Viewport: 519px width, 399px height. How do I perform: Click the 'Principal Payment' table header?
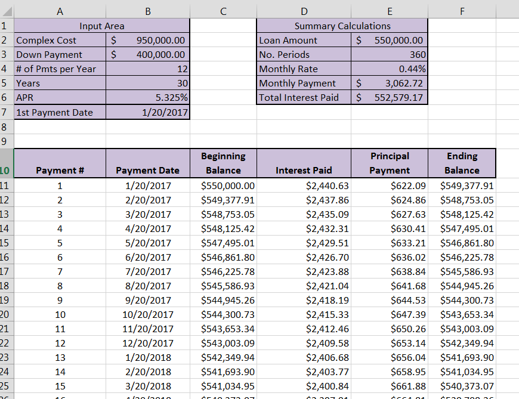click(390, 163)
